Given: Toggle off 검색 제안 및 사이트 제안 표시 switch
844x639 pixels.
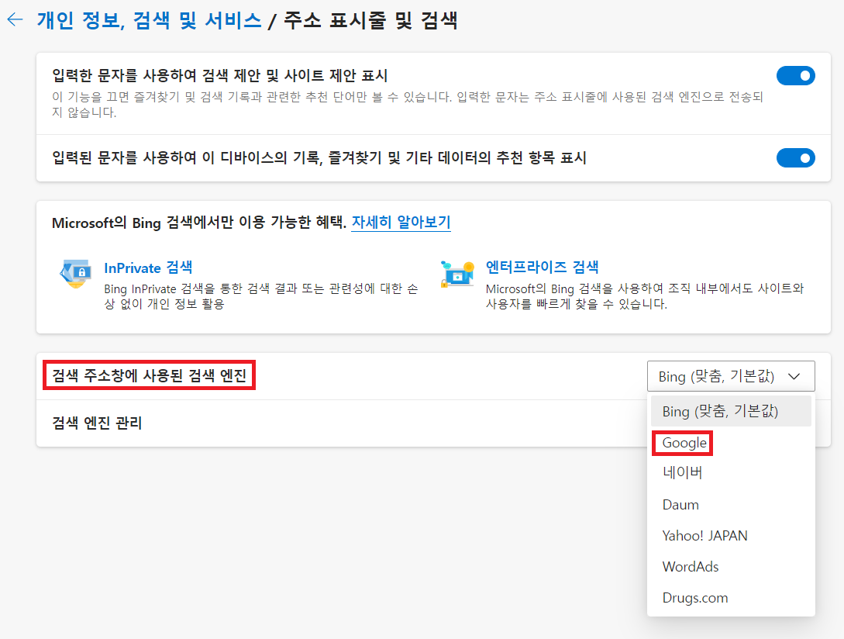Looking at the screenshot, I should pos(795,76).
